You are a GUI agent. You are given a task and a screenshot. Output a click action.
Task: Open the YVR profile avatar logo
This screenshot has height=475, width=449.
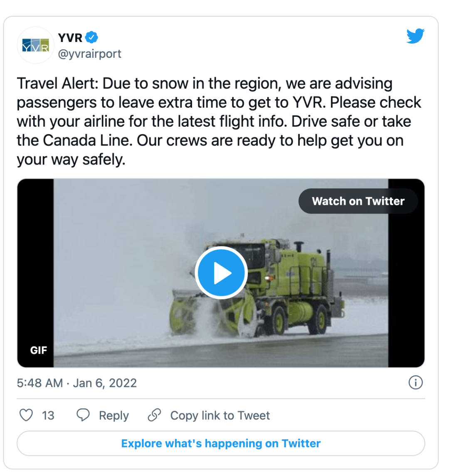(x=35, y=45)
